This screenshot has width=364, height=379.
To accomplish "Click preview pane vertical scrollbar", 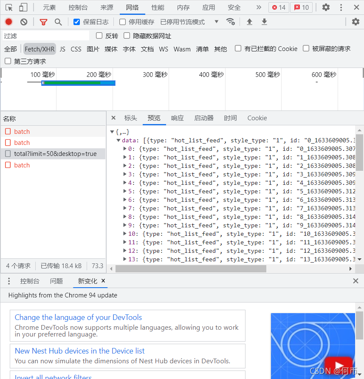I will click(359, 152).
